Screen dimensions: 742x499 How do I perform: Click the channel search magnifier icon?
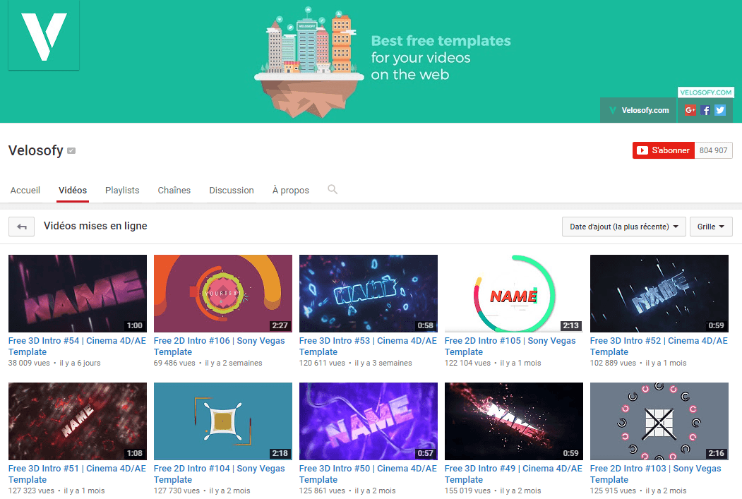pos(333,189)
